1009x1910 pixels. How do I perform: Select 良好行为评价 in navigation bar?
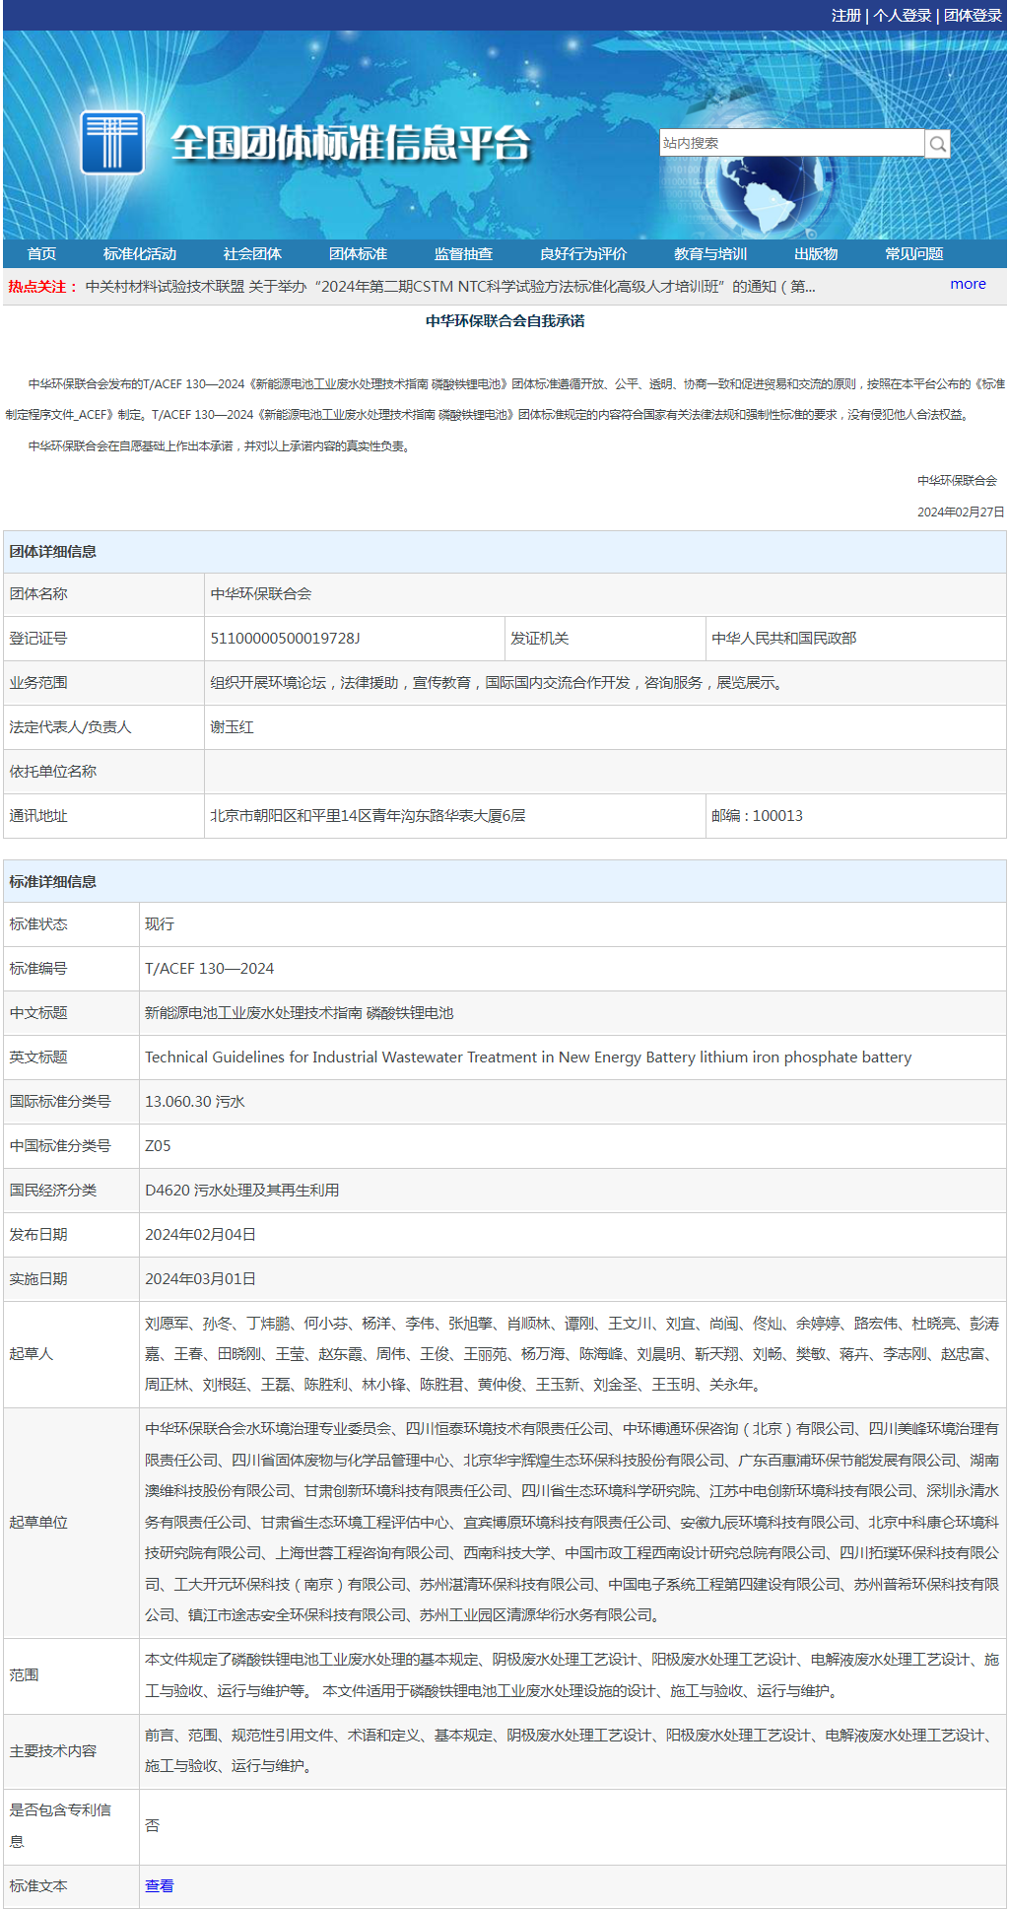tap(583, 254)
